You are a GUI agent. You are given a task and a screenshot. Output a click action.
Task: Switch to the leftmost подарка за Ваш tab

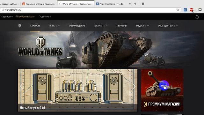coord(9,4)
